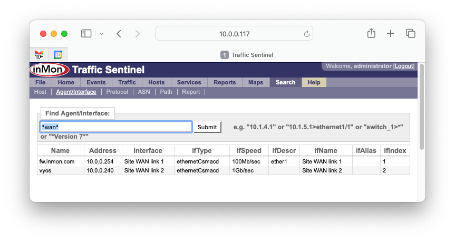Switch to the ASN search subtab
455x241 pixels.
click(144, 92)
